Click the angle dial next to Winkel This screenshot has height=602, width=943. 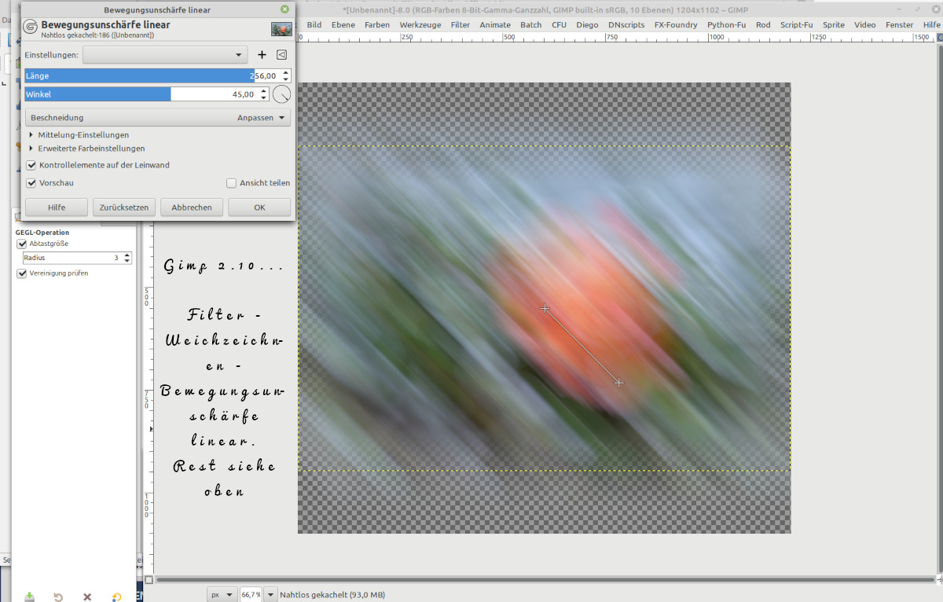pyautogui.click(x=281, y=94)
